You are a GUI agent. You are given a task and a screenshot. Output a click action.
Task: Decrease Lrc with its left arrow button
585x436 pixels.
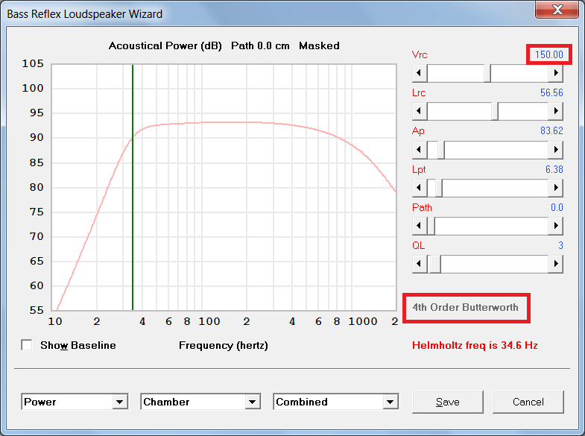pyautogui.click(x=420, y=111)
